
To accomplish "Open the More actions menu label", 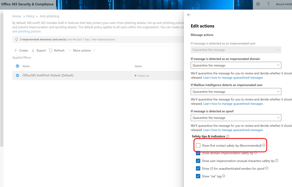I will [x=82, y=51].
